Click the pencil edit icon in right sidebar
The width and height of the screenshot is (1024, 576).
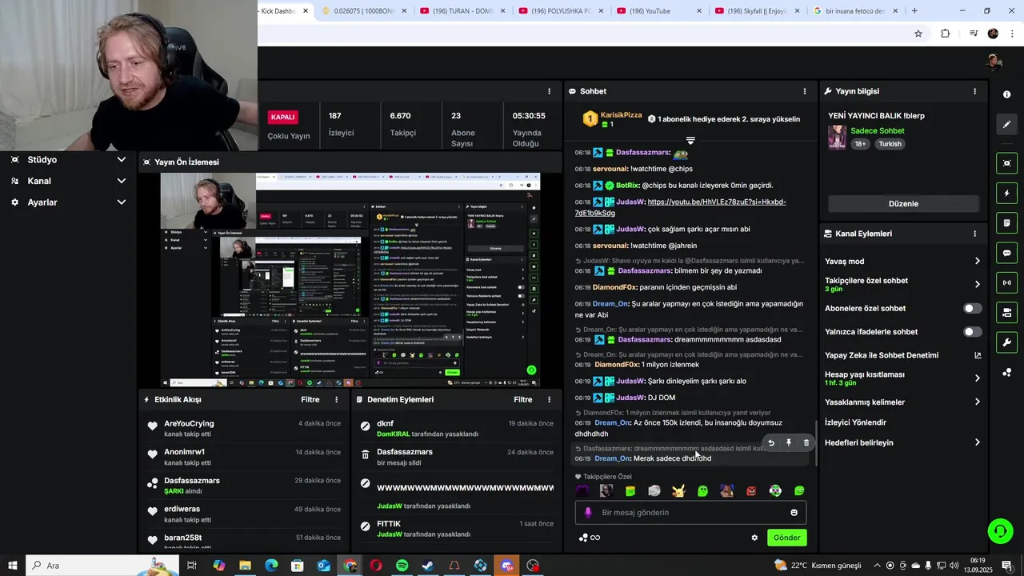tap(1006, 124)
